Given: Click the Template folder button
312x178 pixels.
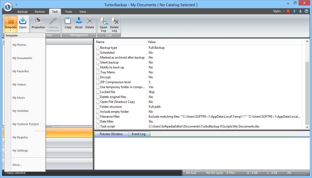Looking at the screenshot, I should tap(11, 24).
